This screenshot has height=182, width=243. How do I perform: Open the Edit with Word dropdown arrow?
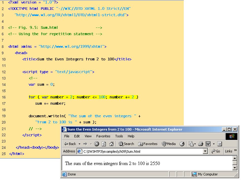[x=214, y=144]
